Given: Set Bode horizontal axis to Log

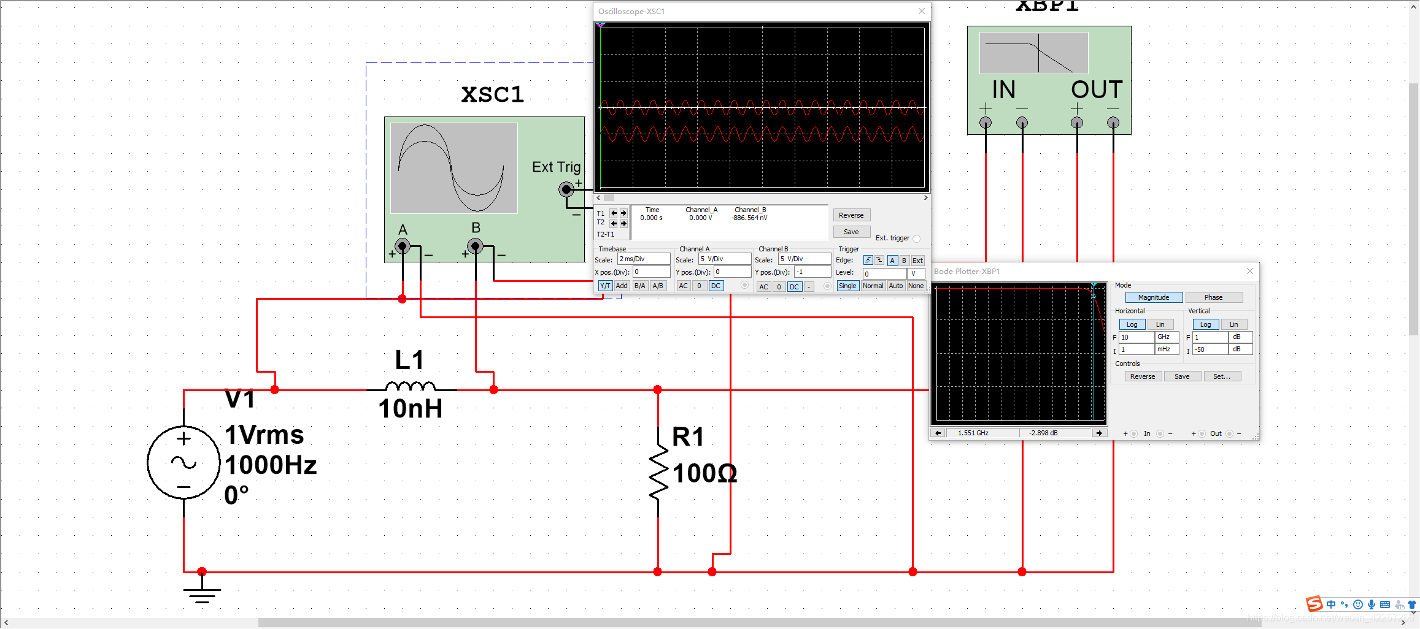Looking at the screenshot, I should [1132, 324].
